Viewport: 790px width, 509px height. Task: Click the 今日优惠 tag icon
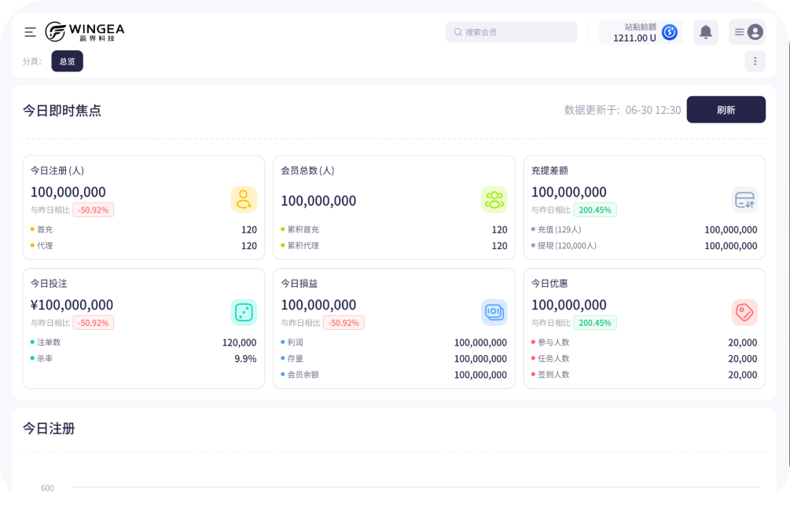click(744, 313)
